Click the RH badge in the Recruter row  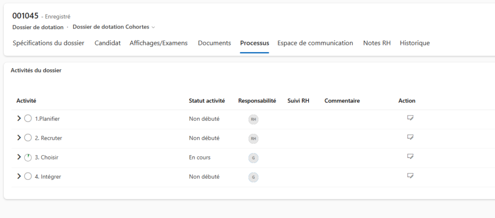coord(253,139)
